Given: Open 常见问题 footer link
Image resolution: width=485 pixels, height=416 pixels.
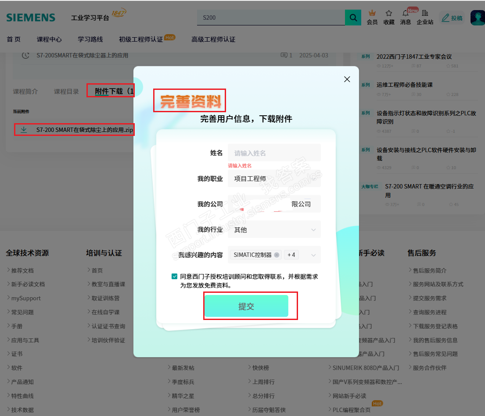Looking at the screenshot, I should (22, 312).
